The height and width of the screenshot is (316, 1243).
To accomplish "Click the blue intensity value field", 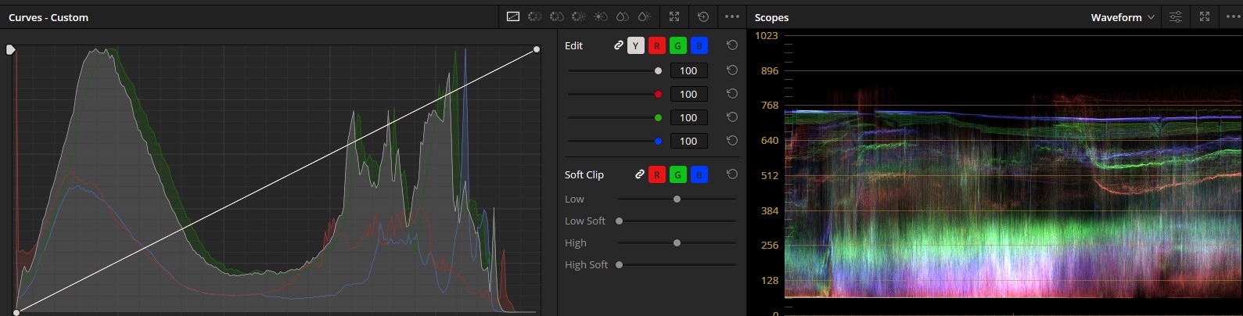I will (x=688, y=141).
